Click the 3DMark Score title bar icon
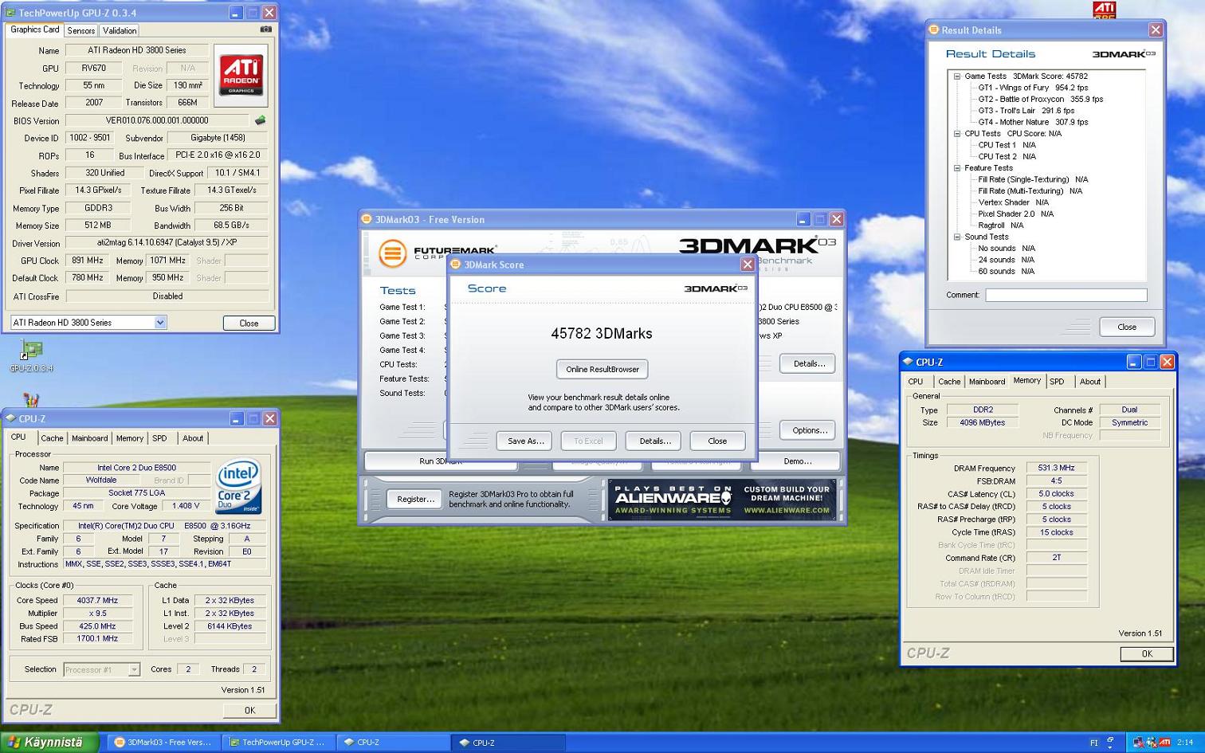The width and height of the screenshot is (1205, 753). pyautogui.click(x=456, y=265)
